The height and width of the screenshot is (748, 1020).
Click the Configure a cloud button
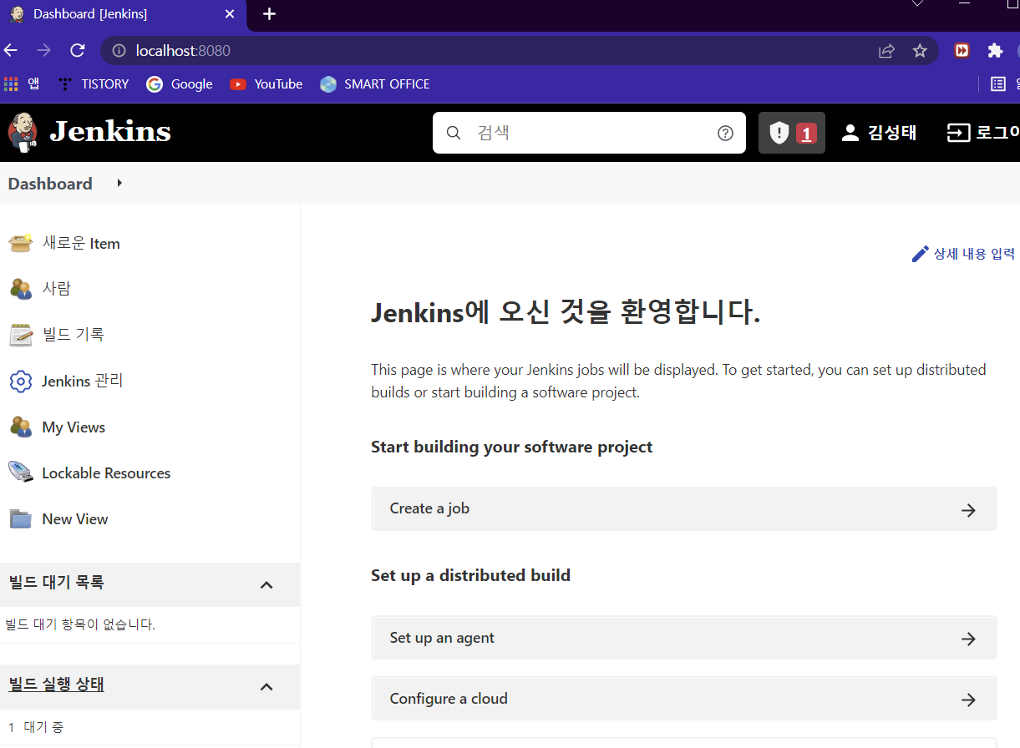coord(684,699)
